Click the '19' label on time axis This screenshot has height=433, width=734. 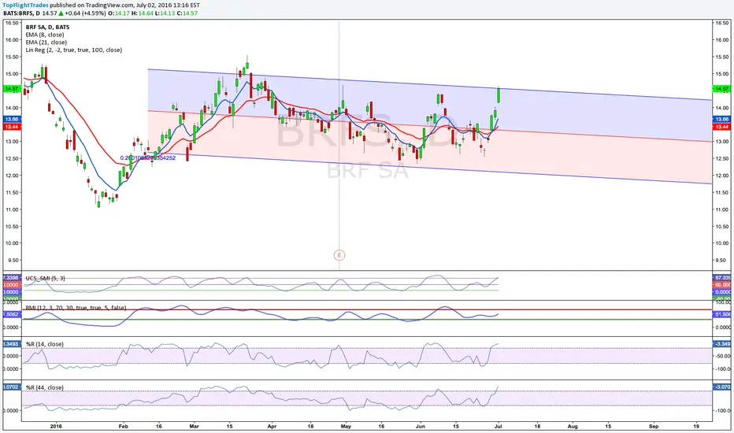(x=696, y=427)
